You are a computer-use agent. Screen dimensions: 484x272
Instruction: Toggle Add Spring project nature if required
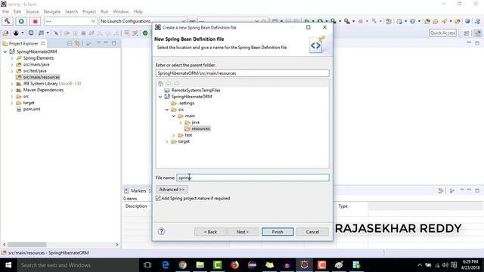coord(158,198)
